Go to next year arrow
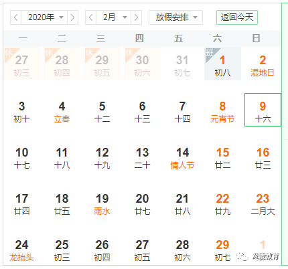 point(72,17)
